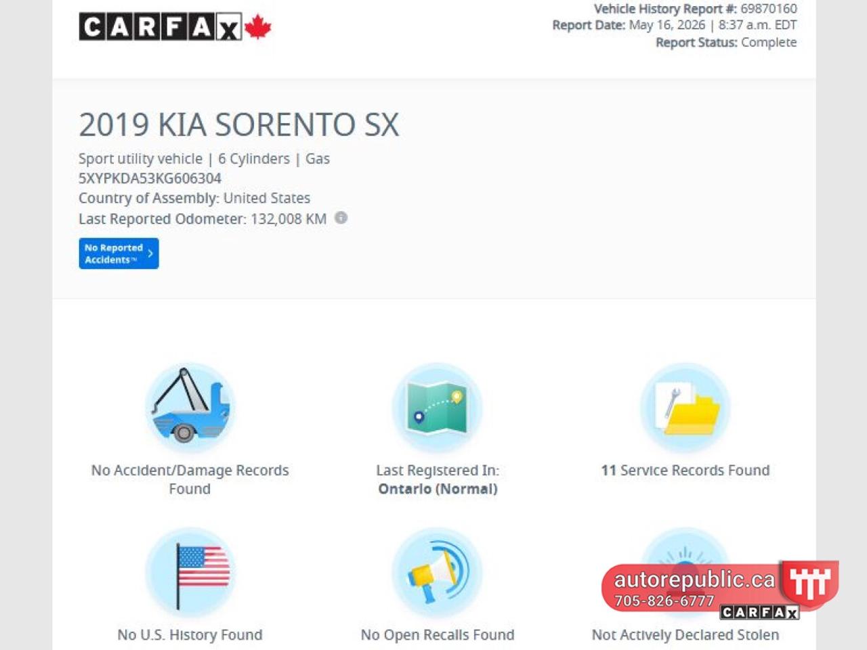The width and height of the screenshot is (867, 650).
Task: Select Country of Assembly United States line
Action: point(194,198)
